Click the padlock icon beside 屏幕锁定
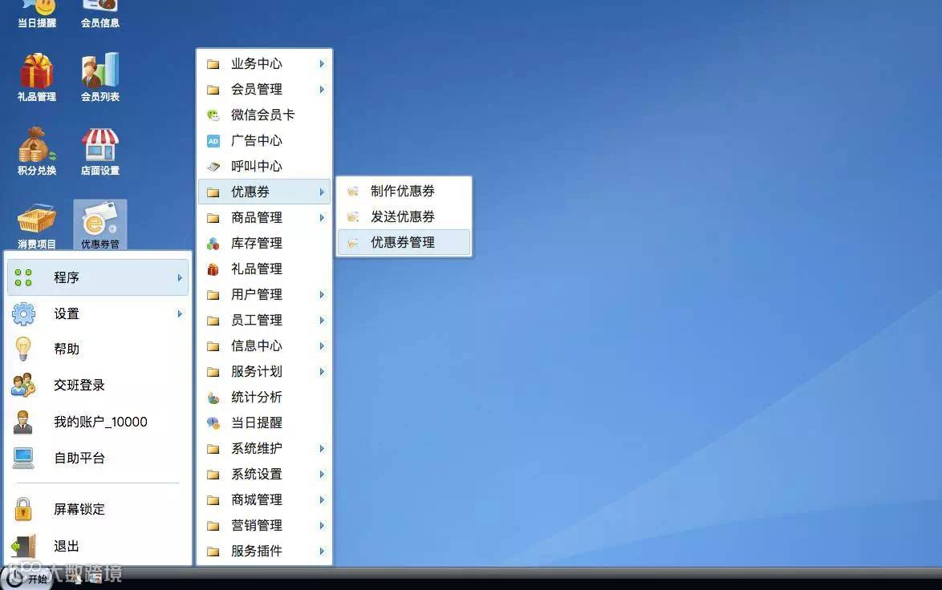 23,509
